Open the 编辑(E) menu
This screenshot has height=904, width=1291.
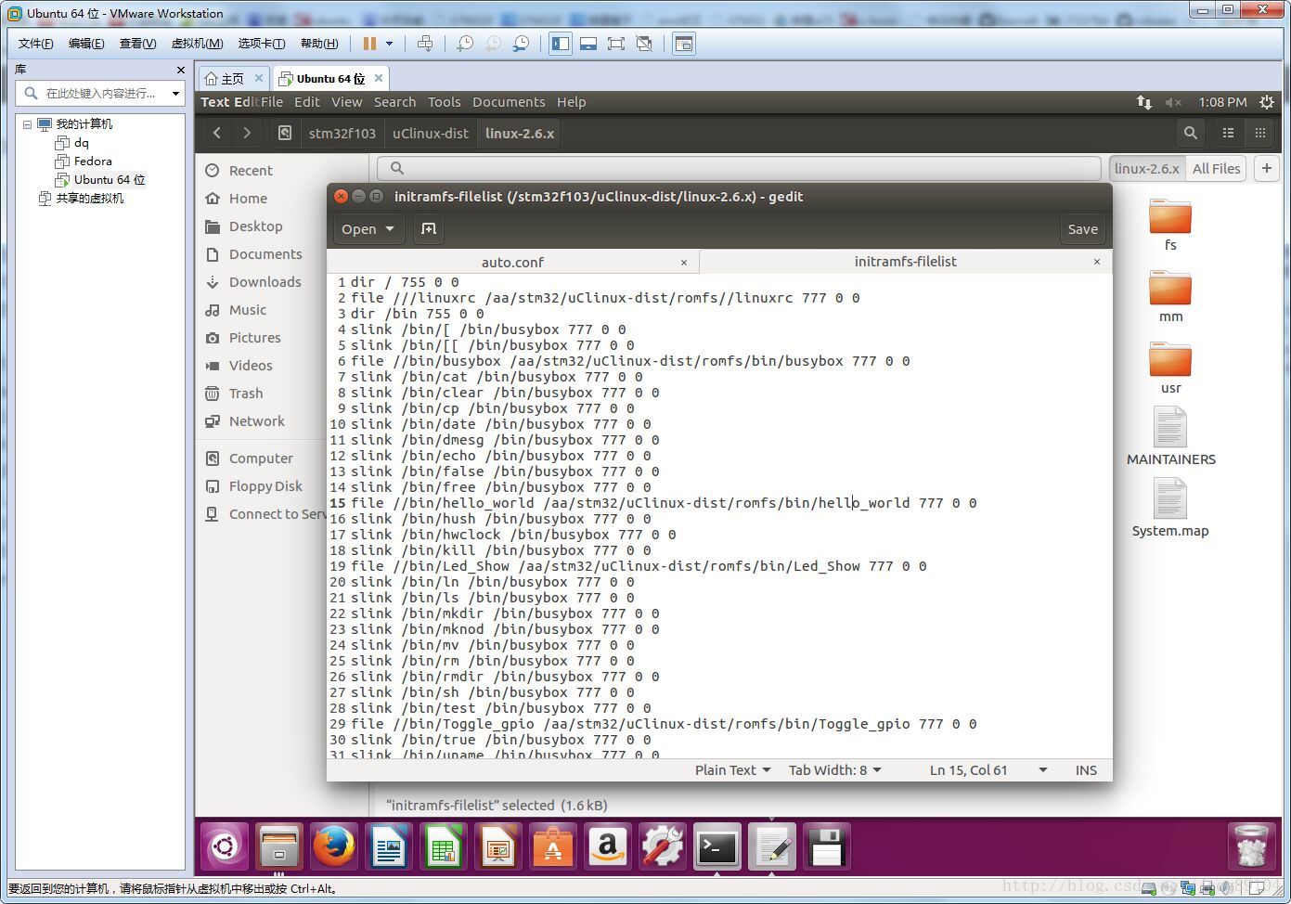[86, 44]
